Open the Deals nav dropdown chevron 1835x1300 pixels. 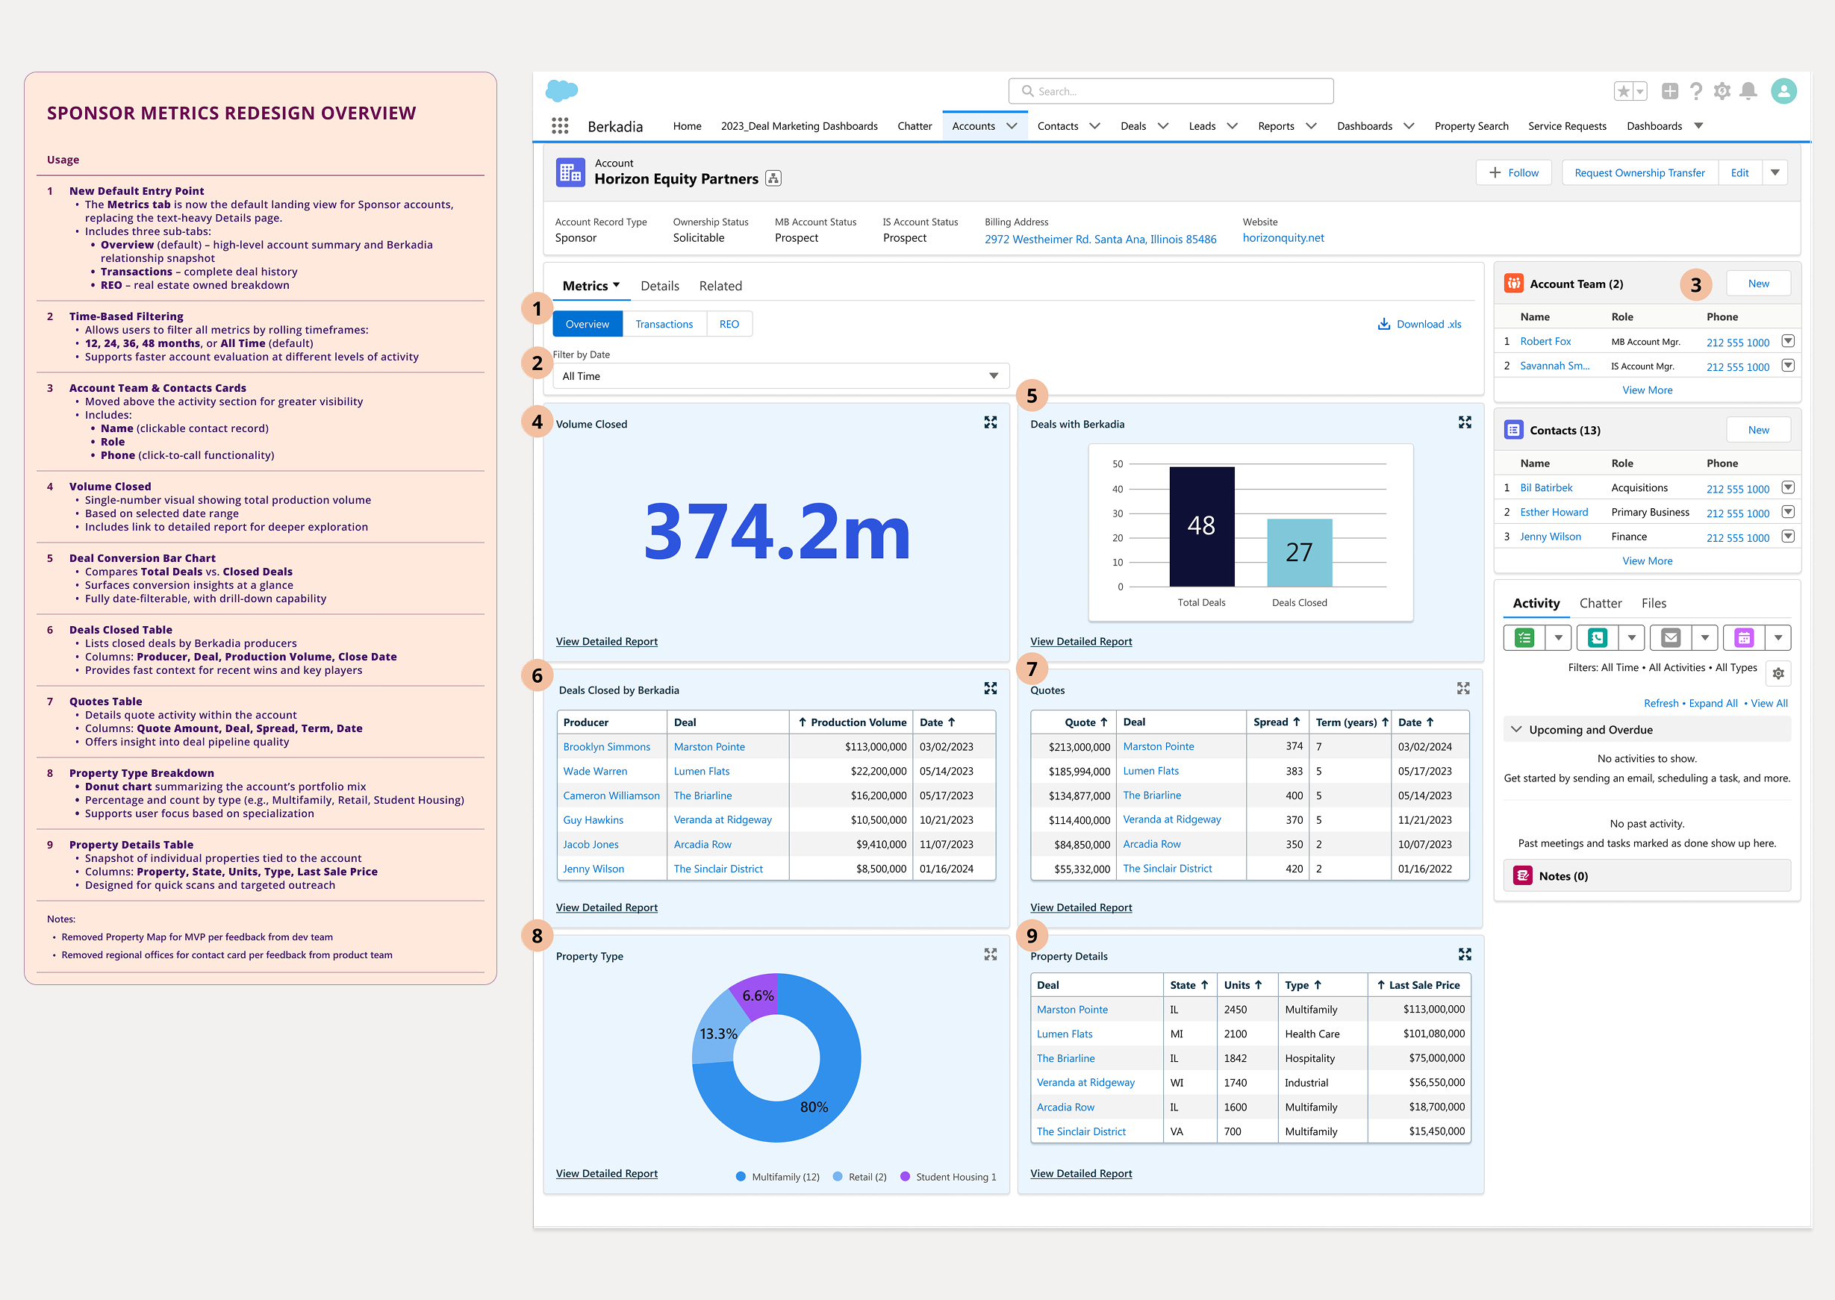(x=1163, y=125)
